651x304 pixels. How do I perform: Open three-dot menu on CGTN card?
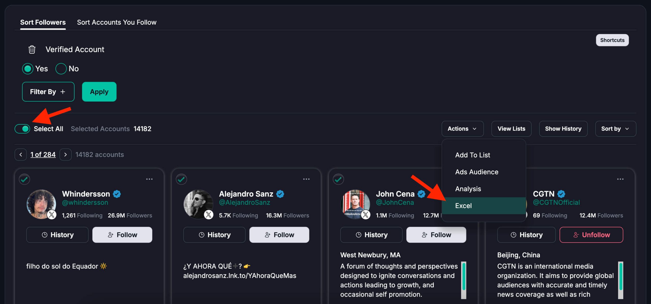[620, 179]
